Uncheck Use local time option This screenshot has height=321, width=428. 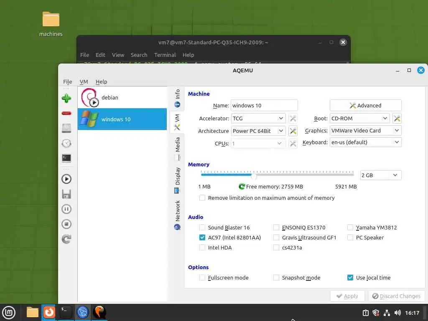[x=350, y=278]
